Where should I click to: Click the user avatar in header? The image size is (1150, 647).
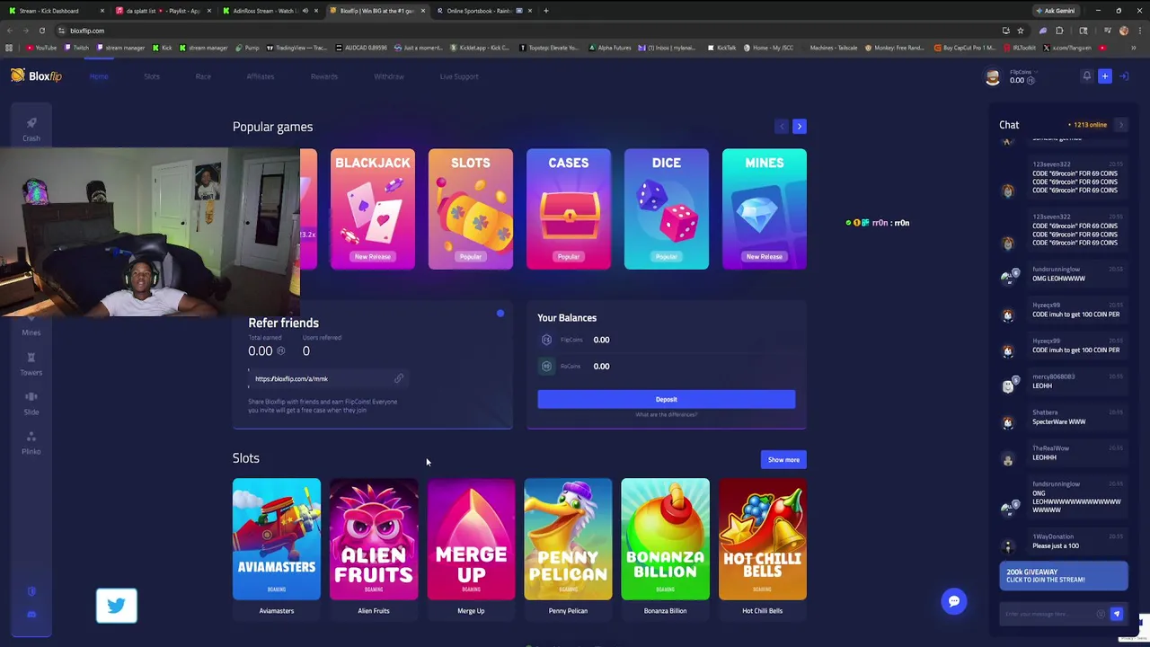pyautogui.click(x=993, y=77)
